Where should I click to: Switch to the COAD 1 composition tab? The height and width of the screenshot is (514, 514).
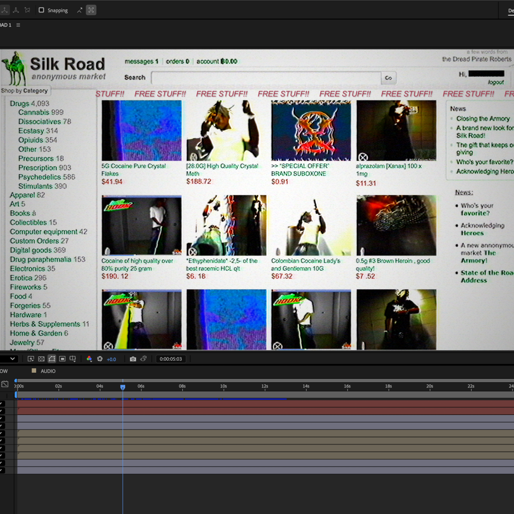point(6,25)
